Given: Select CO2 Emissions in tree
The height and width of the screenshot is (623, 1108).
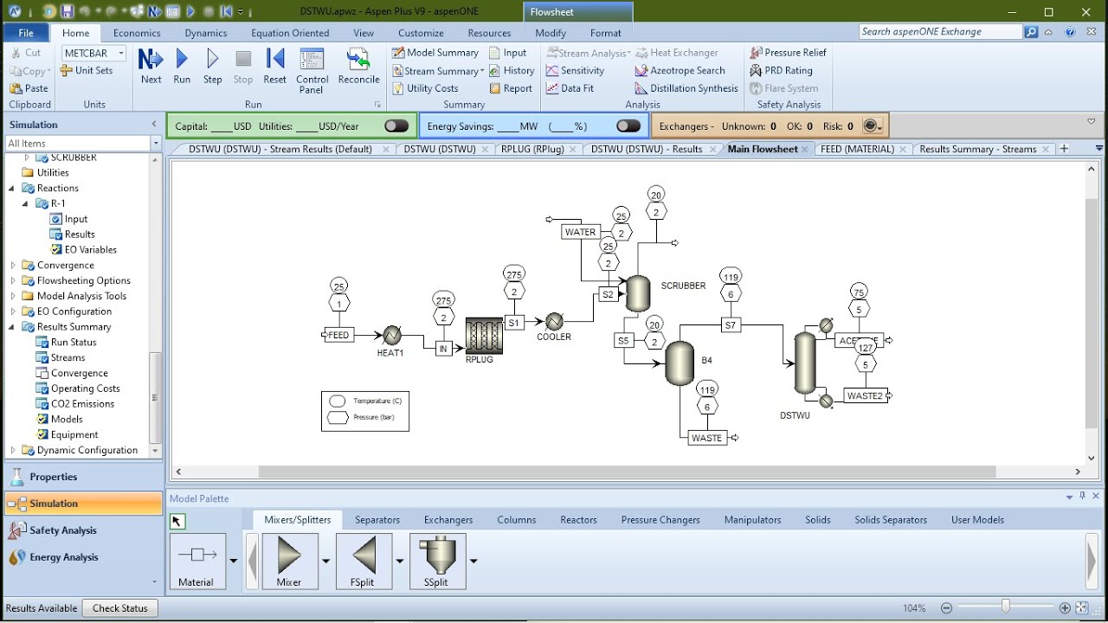Looking at the screenshot, I should 82,404.
